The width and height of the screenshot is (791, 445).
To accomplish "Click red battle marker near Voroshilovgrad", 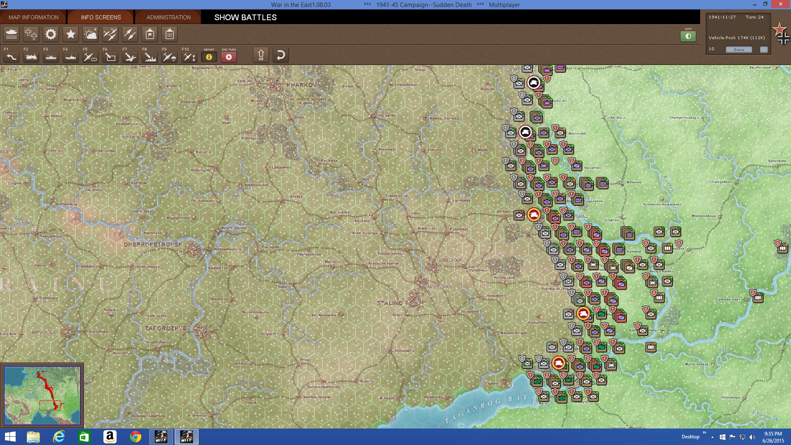I will 534,214.
